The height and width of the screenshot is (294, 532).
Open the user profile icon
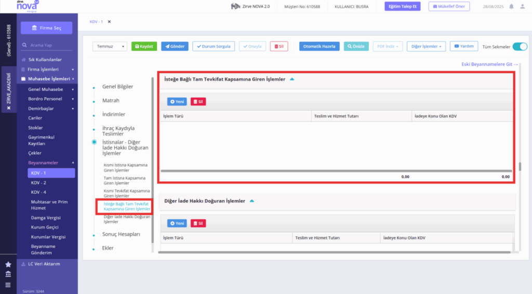(x=523, y=6)
